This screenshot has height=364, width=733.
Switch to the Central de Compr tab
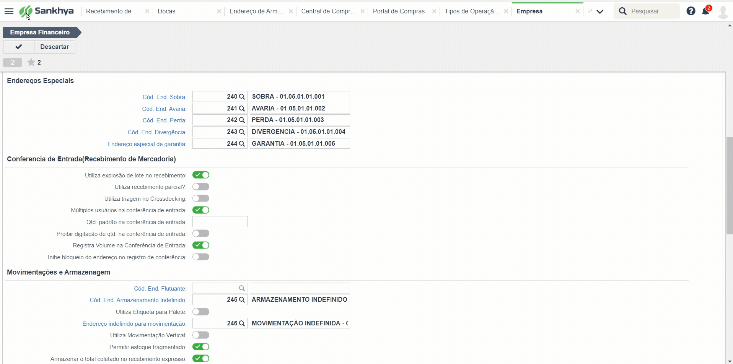328,11
